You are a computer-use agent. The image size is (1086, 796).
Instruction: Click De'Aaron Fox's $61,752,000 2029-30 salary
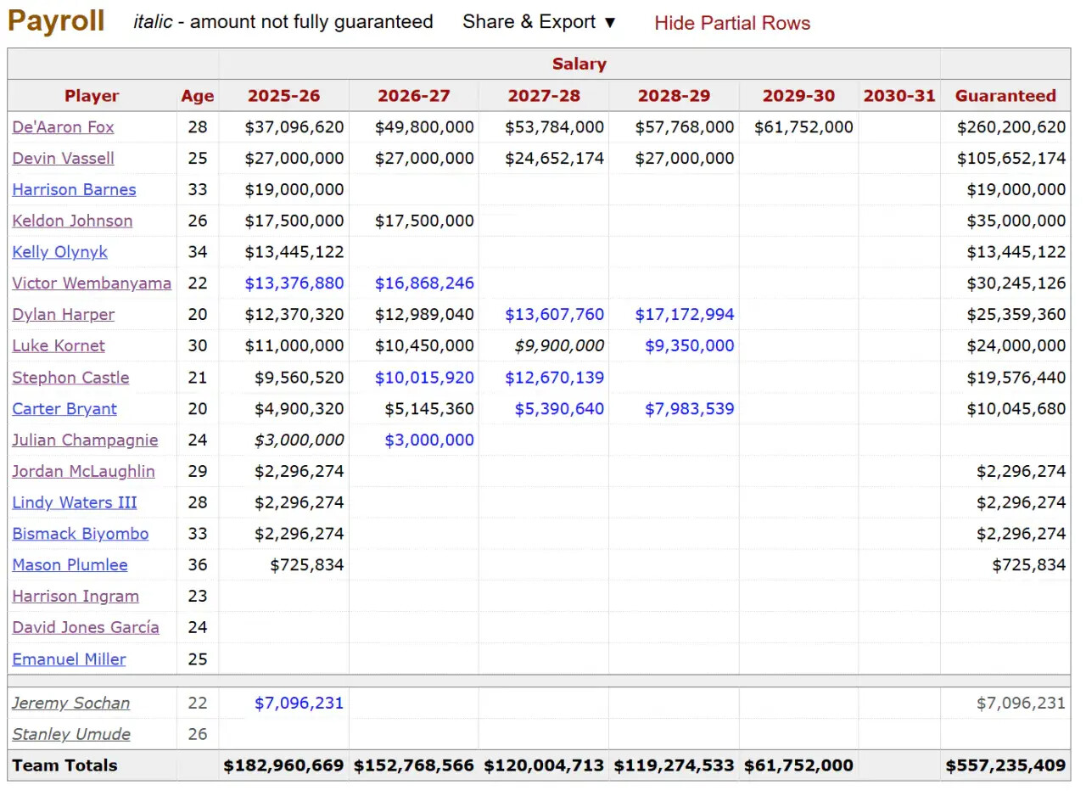(x=803, y=127)
